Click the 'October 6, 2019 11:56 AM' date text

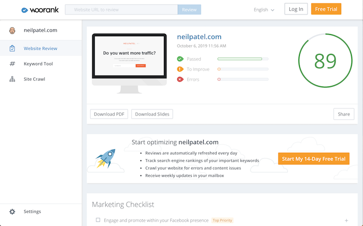coord(201,46)
